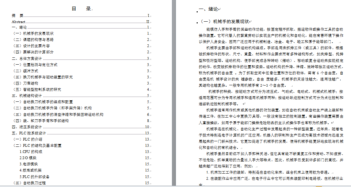
Task: Click contents entry（一）位置检测与定位方式
Action: coord(81,65)
